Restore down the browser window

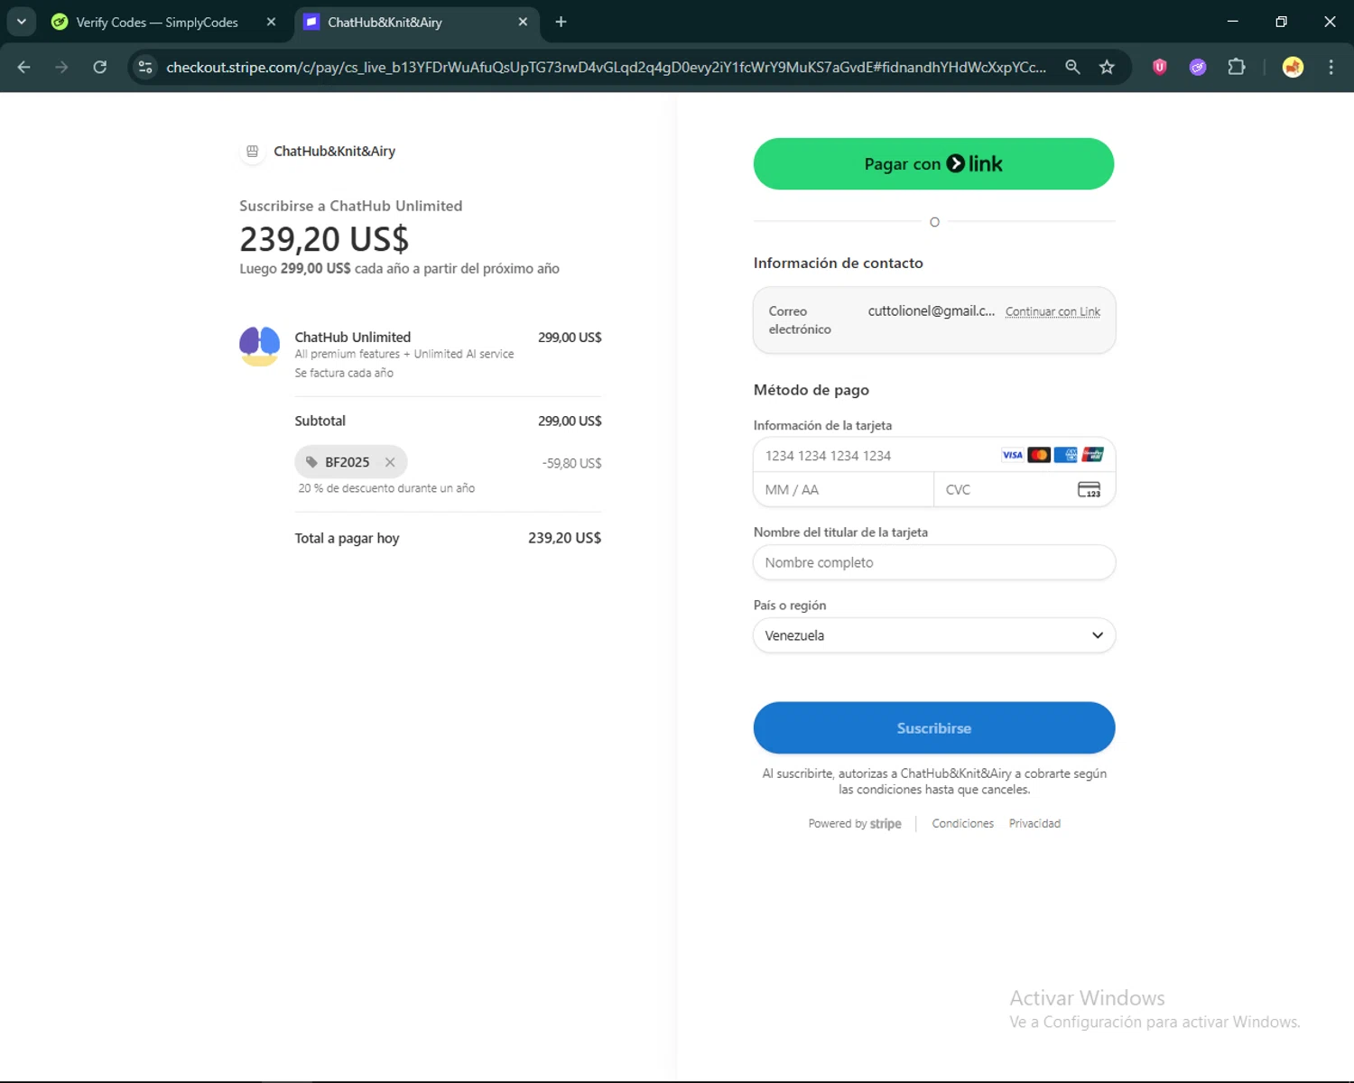point(1281,22)
